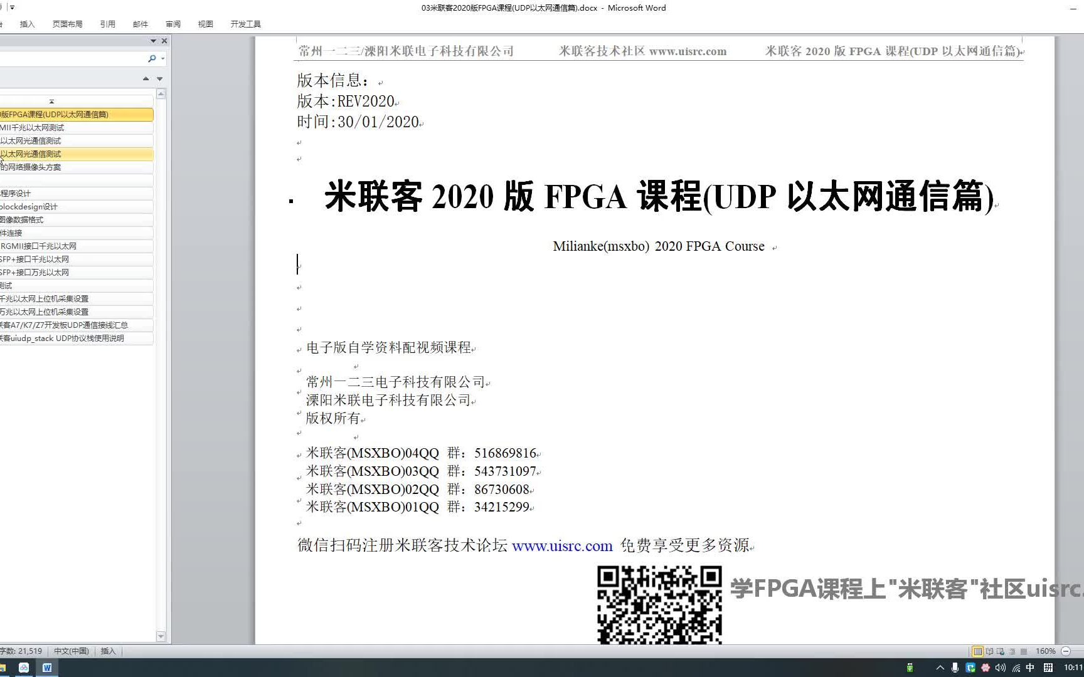This screenshot has width=1084, height=677.
Task: Click the text 版本:REV2020
Action: click(346, 101)
